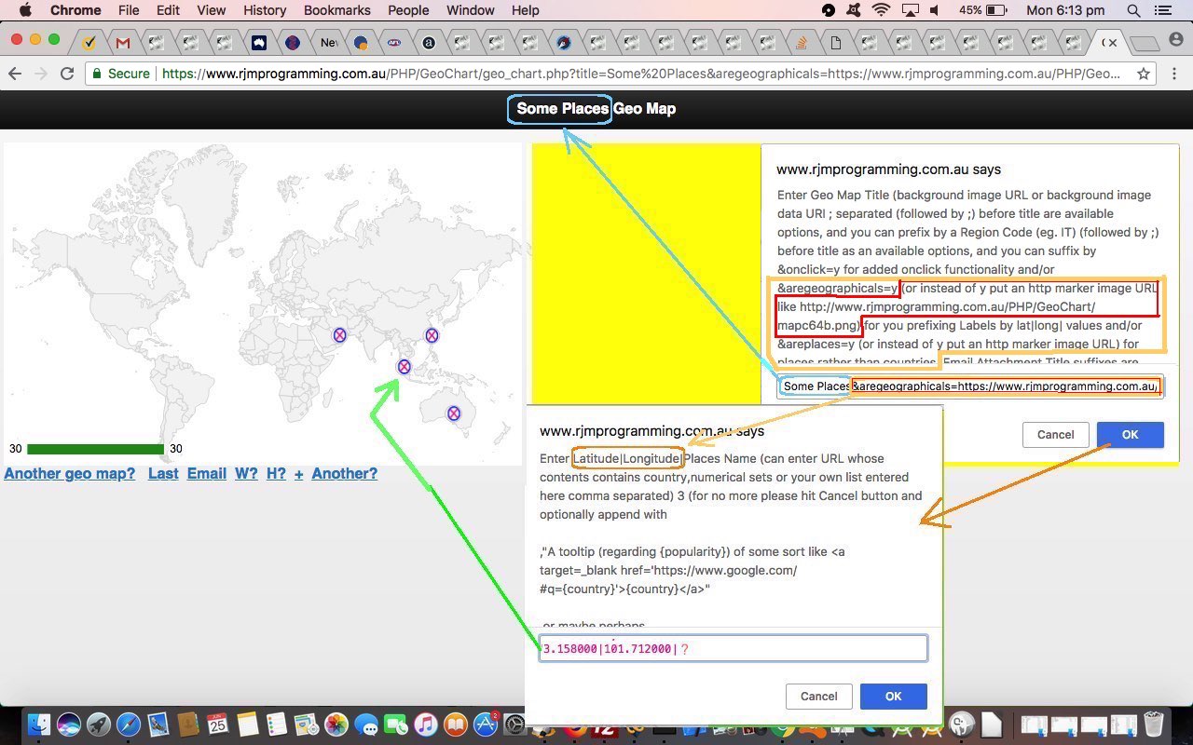Click the map marker near Hong Kong
Screen dimensions: 1193x745
click(x=432, y=335)
